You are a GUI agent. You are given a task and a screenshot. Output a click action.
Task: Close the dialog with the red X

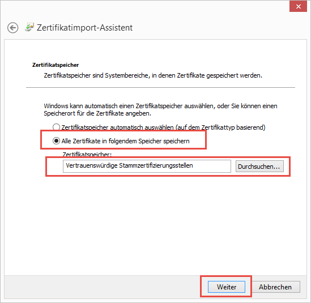(298, 7)
